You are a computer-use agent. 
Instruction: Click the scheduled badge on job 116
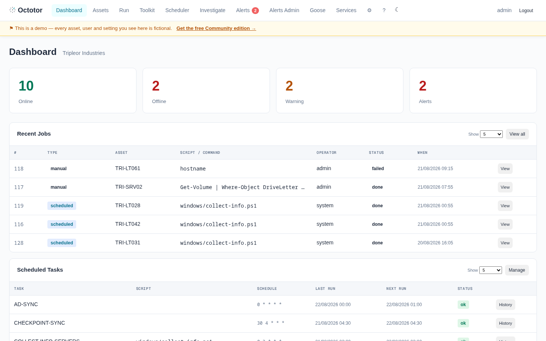point(62,224)
